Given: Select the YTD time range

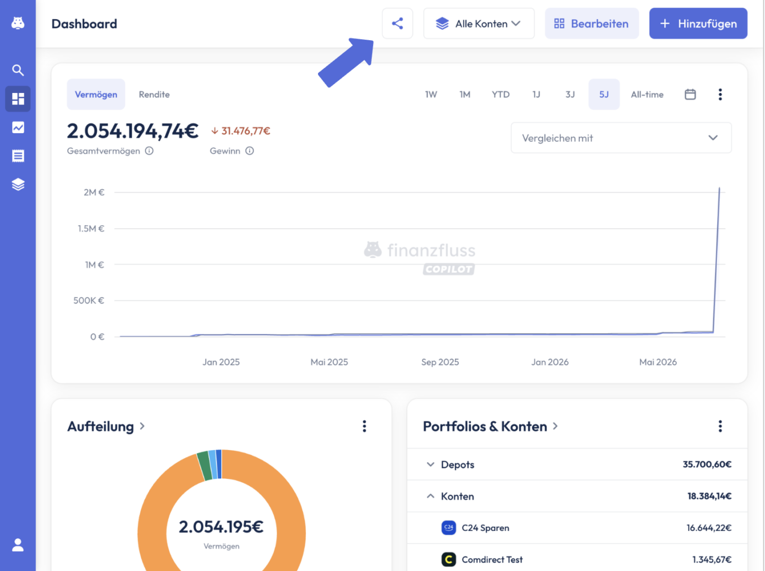Looking at the screenshot, I should click(x=500, y=94).
